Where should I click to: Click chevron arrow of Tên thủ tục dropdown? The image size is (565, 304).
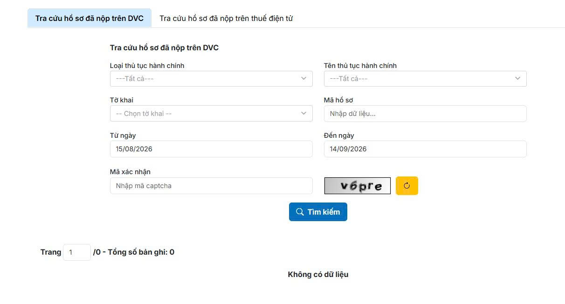(x=517, y=79)
